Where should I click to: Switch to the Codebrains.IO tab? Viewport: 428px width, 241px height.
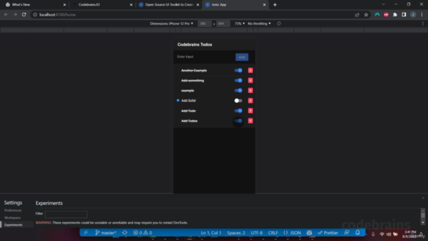tap(102, 5)
